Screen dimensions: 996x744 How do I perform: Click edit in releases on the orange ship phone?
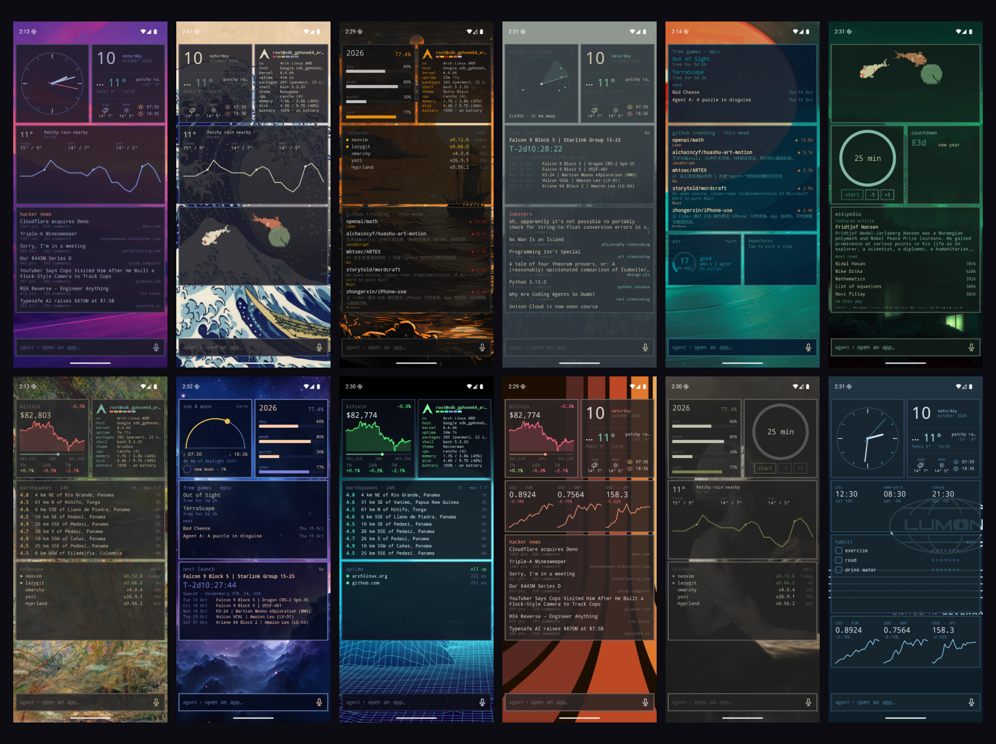481,133
